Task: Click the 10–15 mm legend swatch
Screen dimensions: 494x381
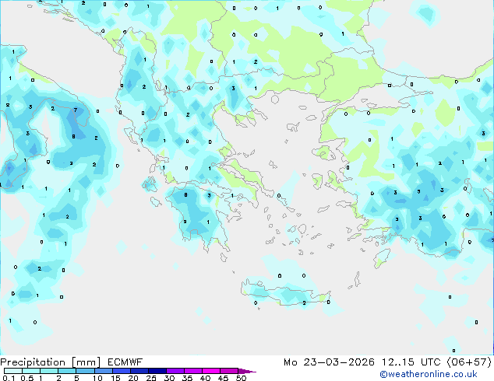Action: pos(103,371)
